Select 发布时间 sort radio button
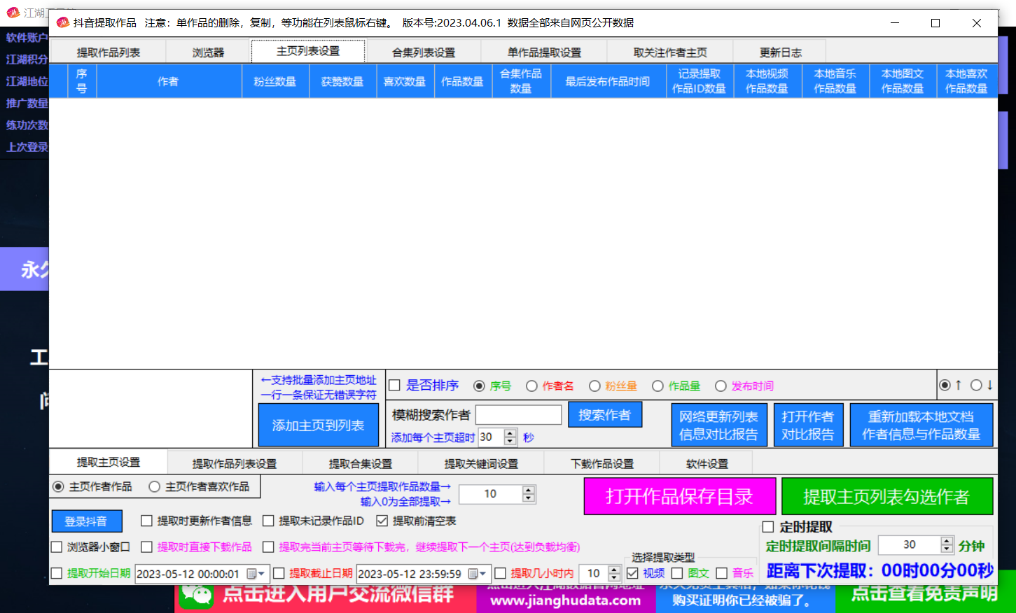 pyautogui.click(x=721, y=386)
